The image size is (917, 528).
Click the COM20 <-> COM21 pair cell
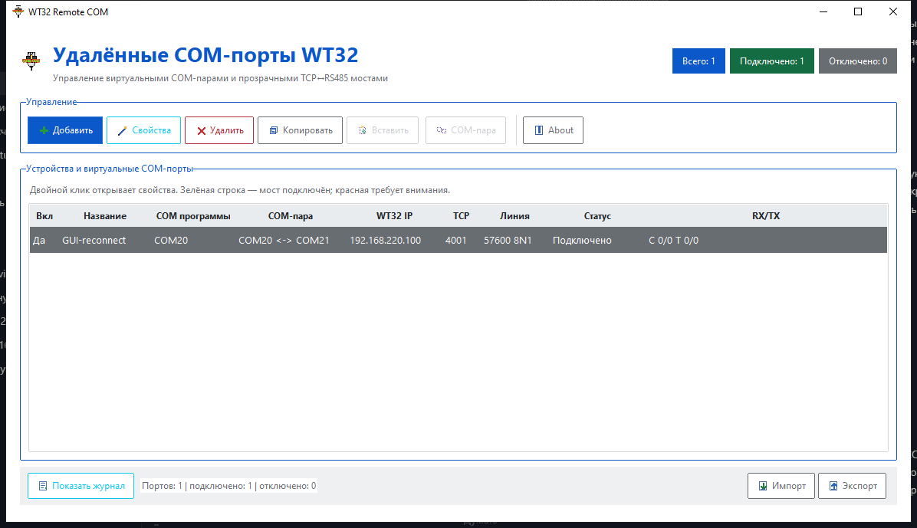(x=284, y=241)
